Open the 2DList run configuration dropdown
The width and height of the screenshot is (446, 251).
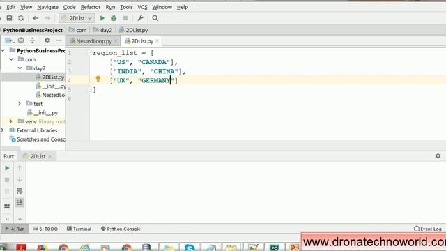click(x=77, y=18)
